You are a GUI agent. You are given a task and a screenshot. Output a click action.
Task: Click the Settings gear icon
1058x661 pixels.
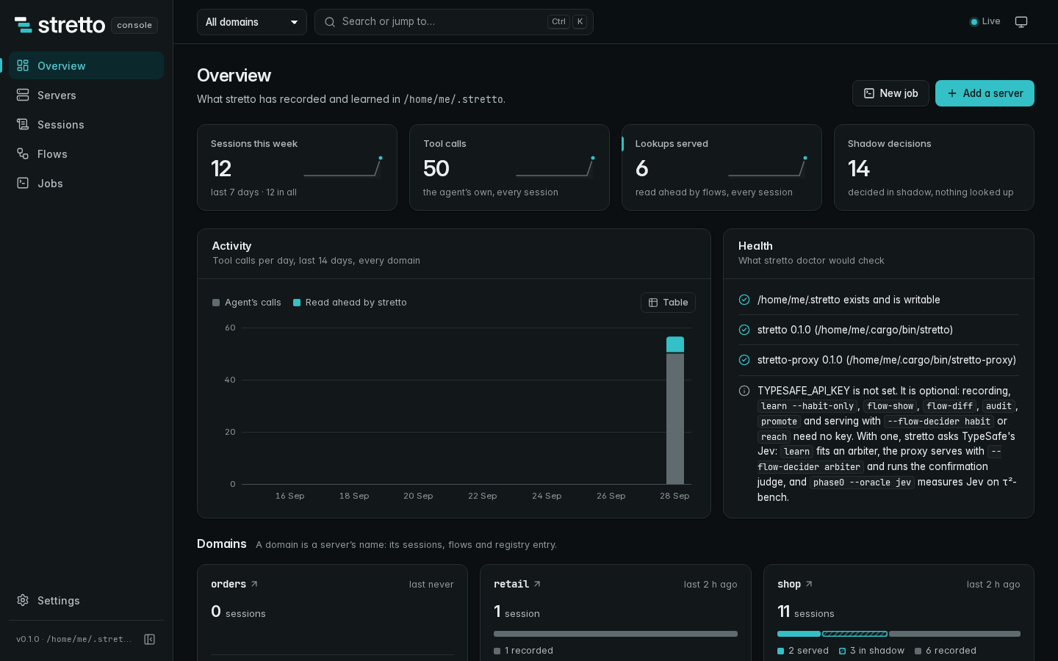[23, 600]
